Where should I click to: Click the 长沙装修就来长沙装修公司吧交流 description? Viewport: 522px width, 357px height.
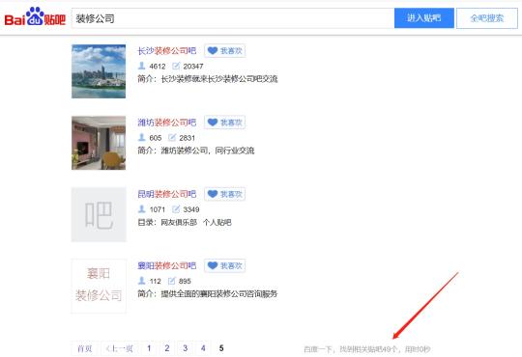(x=219, y=79)
